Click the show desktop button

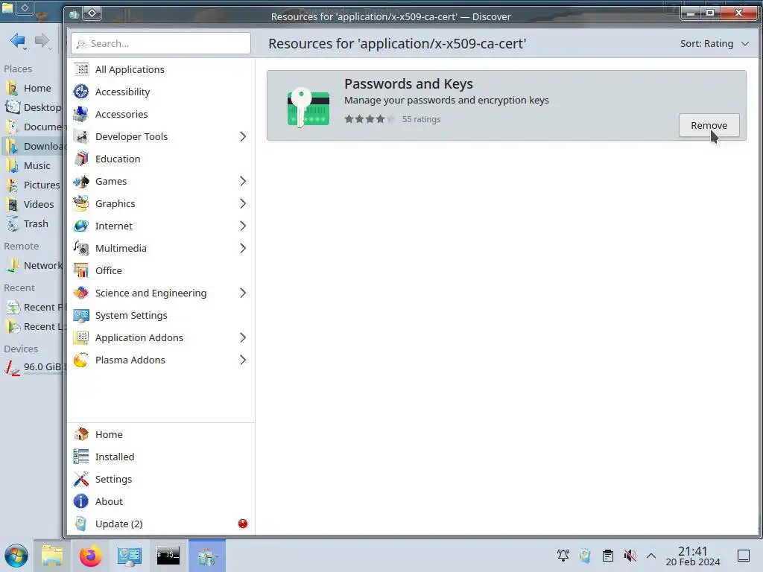(x=744, y=556)
